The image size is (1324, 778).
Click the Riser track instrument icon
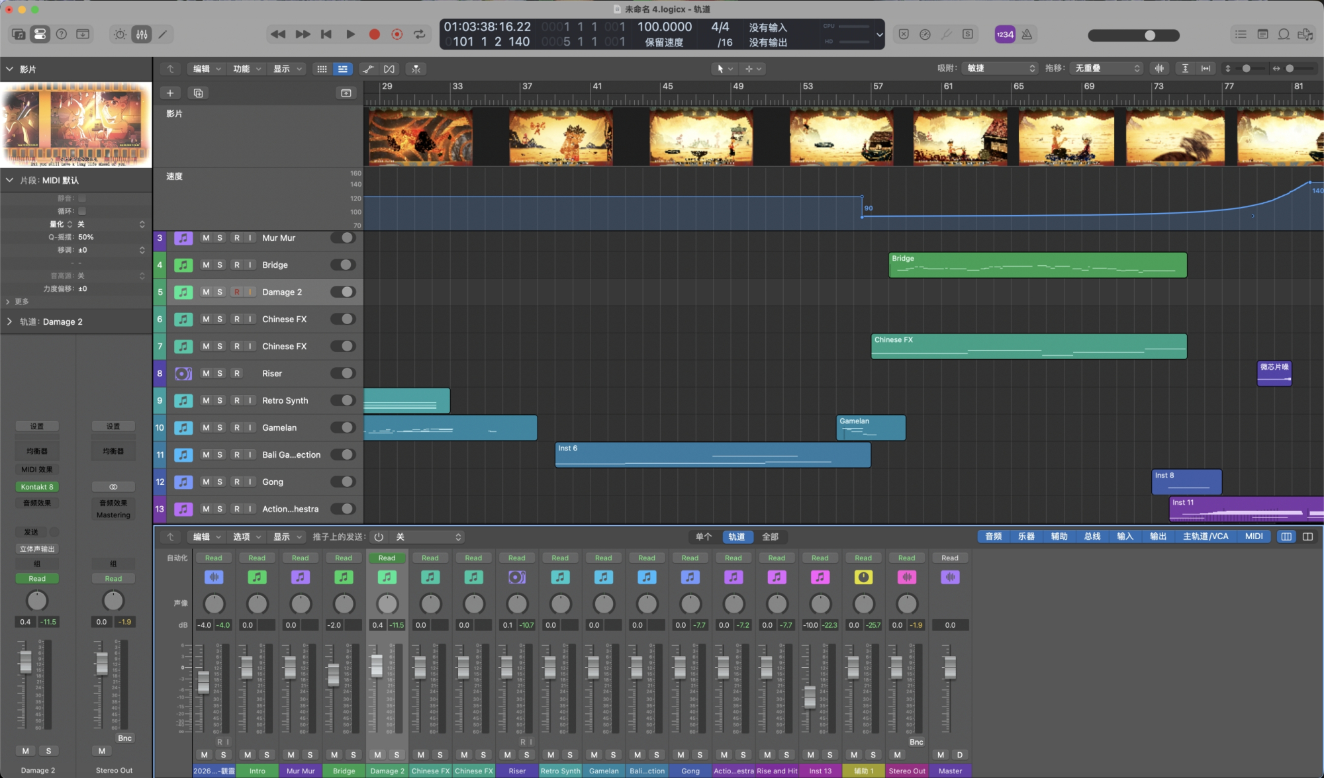point(183,374)
